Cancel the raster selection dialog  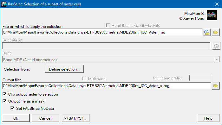tap(45, 118)
